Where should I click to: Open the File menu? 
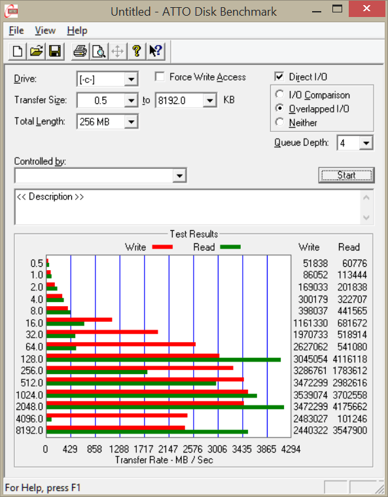(x=16, y=31)
